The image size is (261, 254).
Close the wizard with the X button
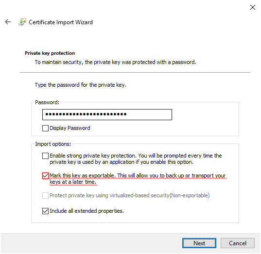[x=253, y=7]
